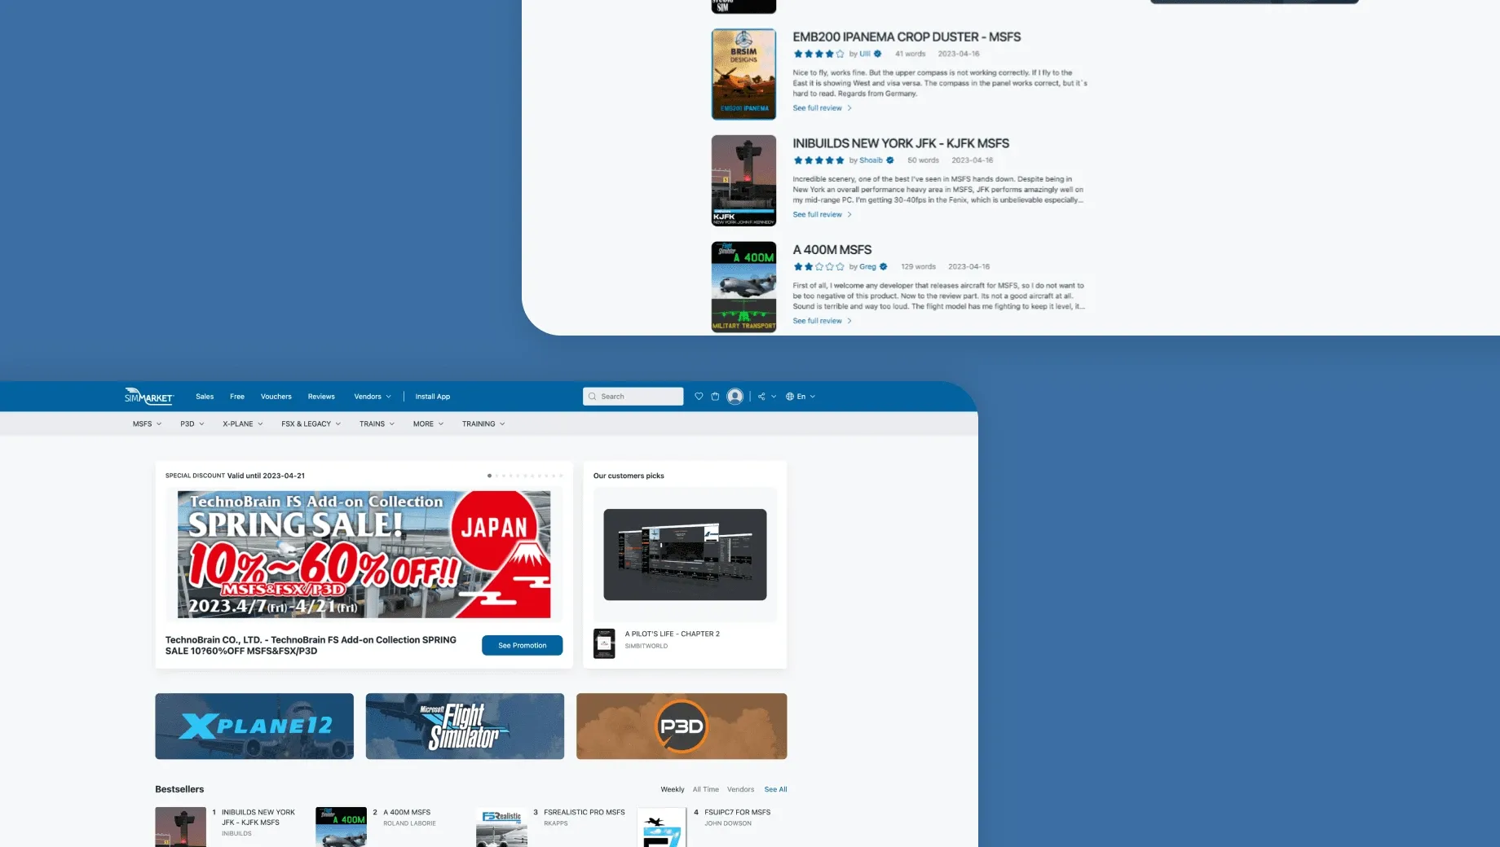1500x847 pixels.
Task: Click the EMB200 Ipanema review cover image
Action: pyautogui.click(x=743, y=74)
